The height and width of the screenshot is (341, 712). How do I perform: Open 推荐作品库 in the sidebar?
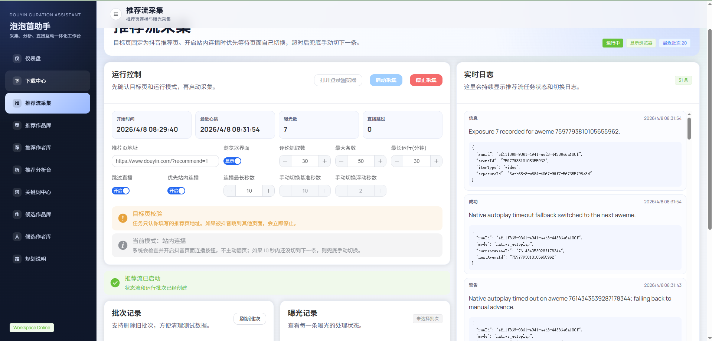click(48, 125)
